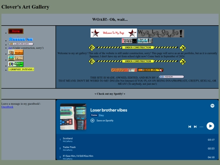Click the Preview label in Spotify embed

(94, 115)
